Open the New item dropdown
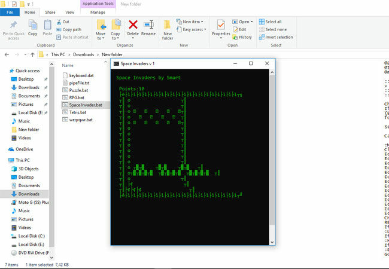The image size is (389, 269). point(190,22)
